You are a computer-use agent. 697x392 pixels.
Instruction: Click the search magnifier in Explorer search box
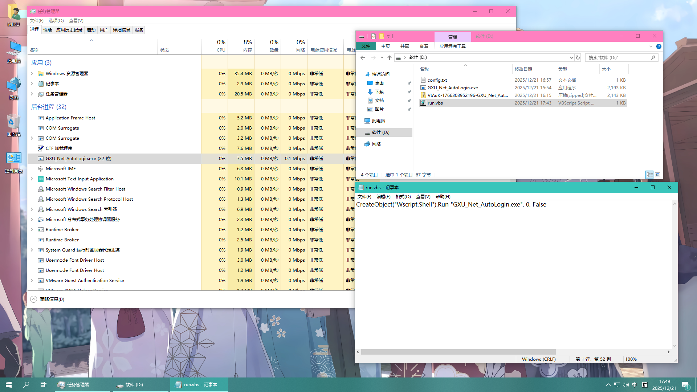(653, 57)
